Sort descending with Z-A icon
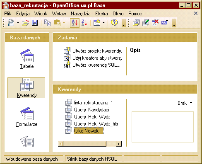Screen dimensions: 202x164 pos(84,23)
